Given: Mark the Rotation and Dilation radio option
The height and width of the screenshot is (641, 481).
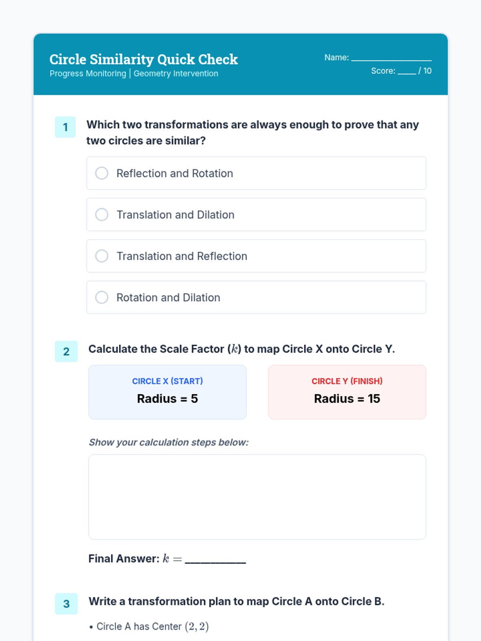Looking at the screenshot, I should (102, 297).
